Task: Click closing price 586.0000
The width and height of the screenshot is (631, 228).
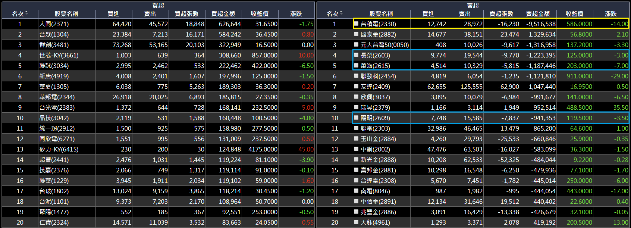Action: (580, 24)
